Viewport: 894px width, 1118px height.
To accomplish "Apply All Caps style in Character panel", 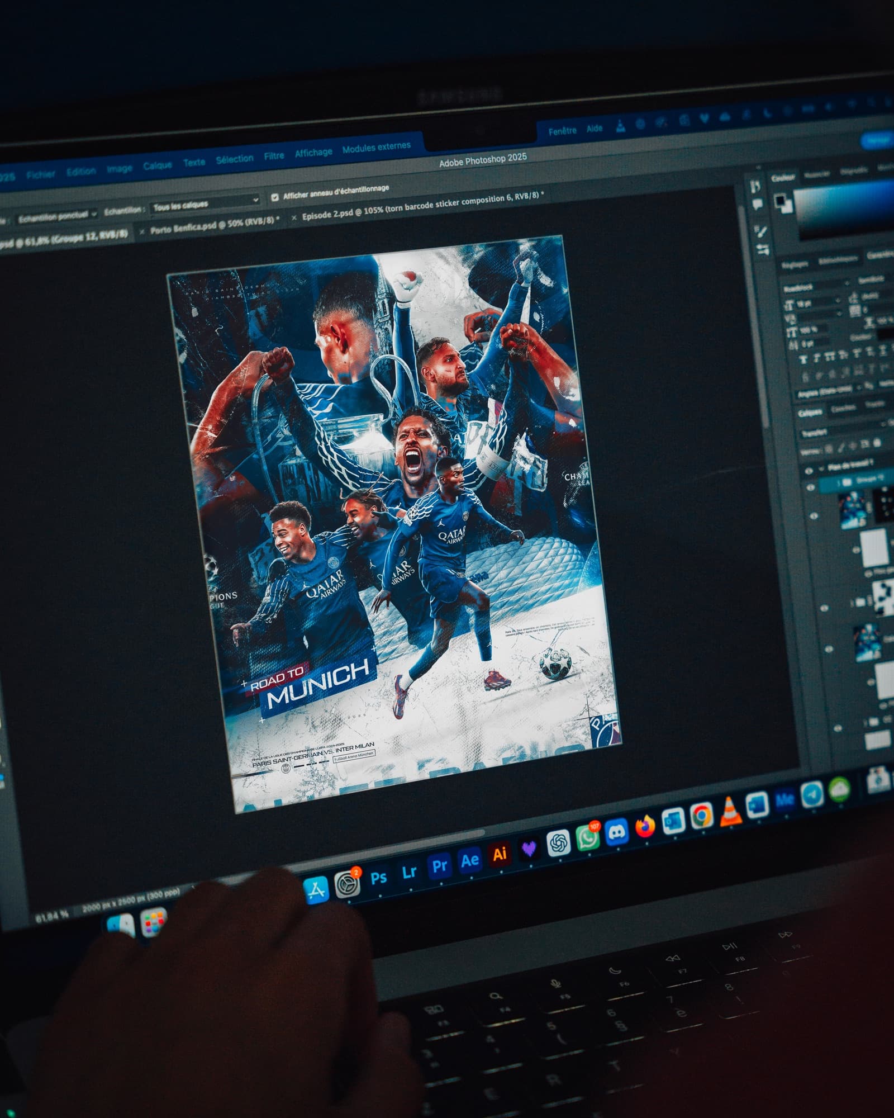I will click(x=831, y=356).
